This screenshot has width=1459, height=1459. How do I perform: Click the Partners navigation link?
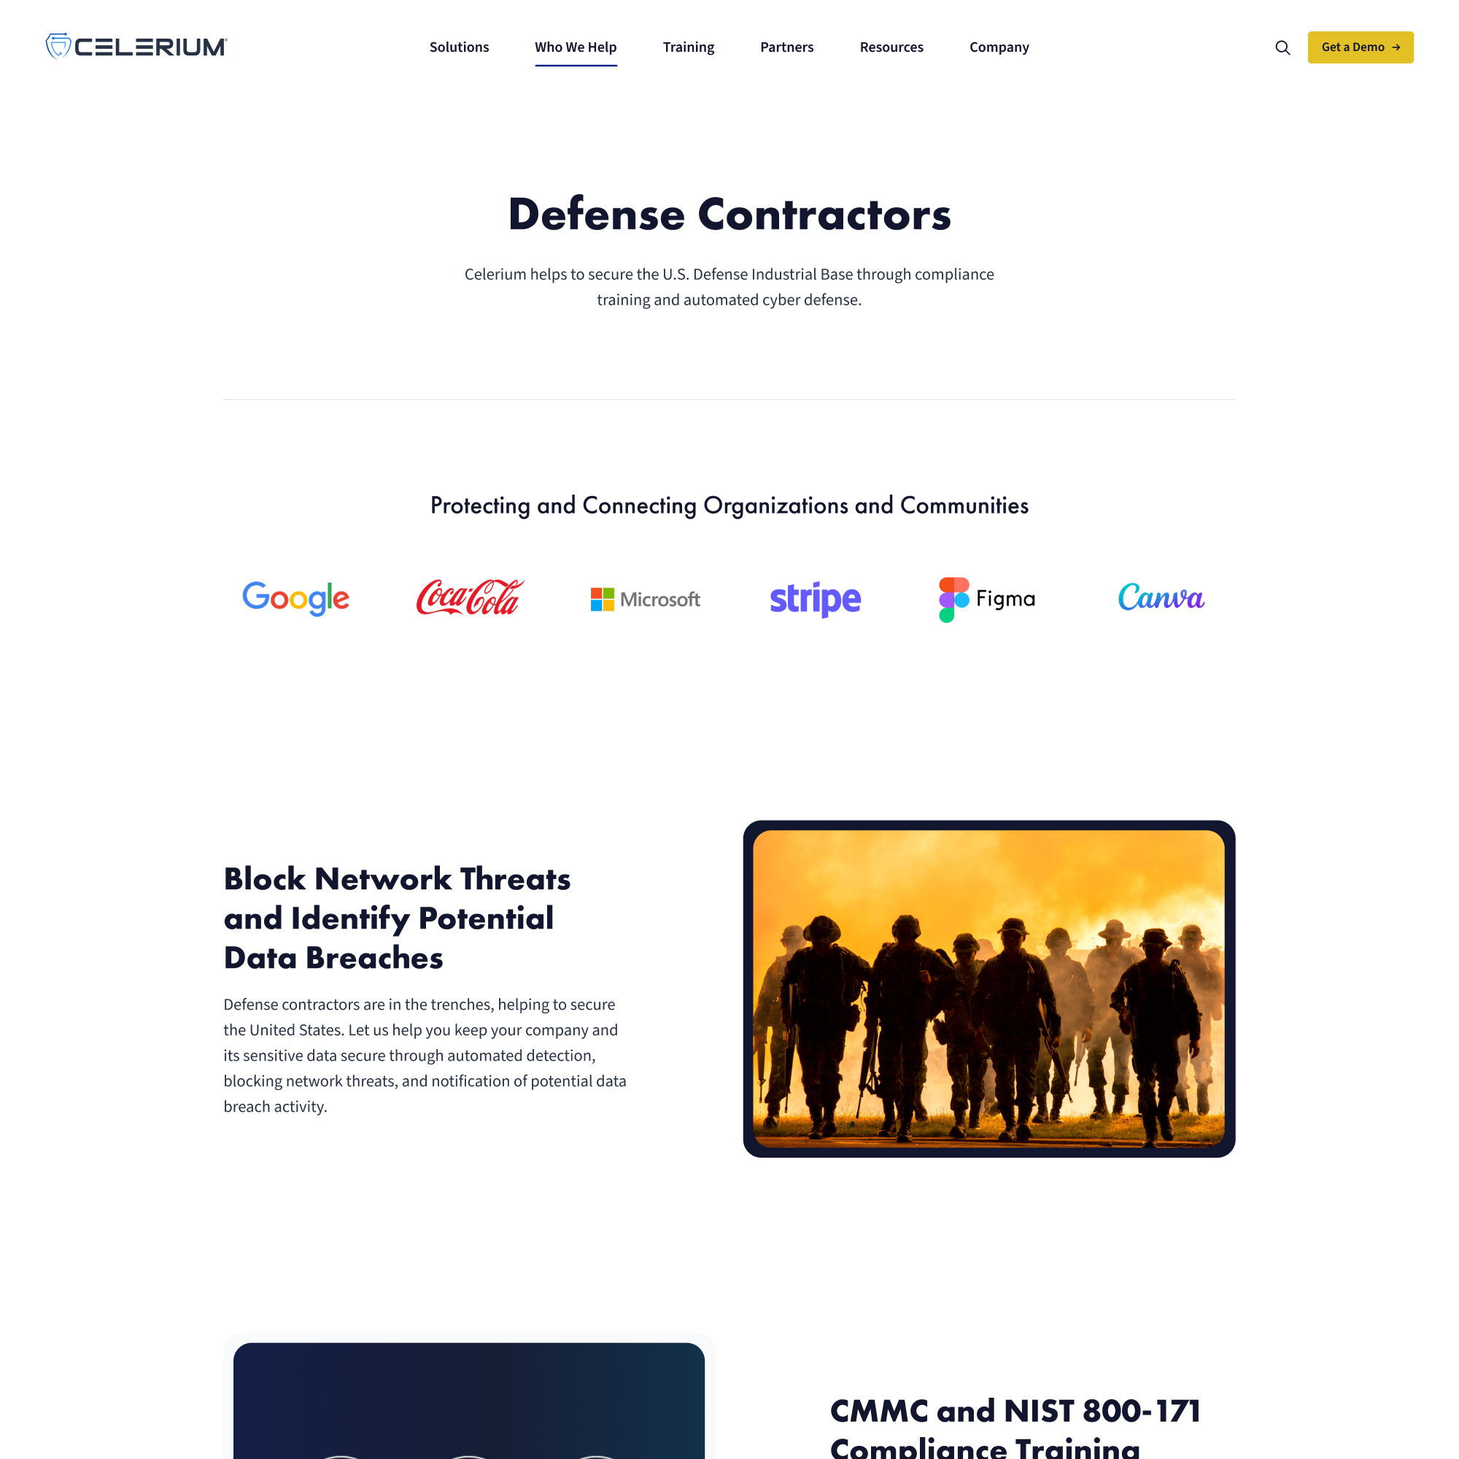(x=787, y=47)
